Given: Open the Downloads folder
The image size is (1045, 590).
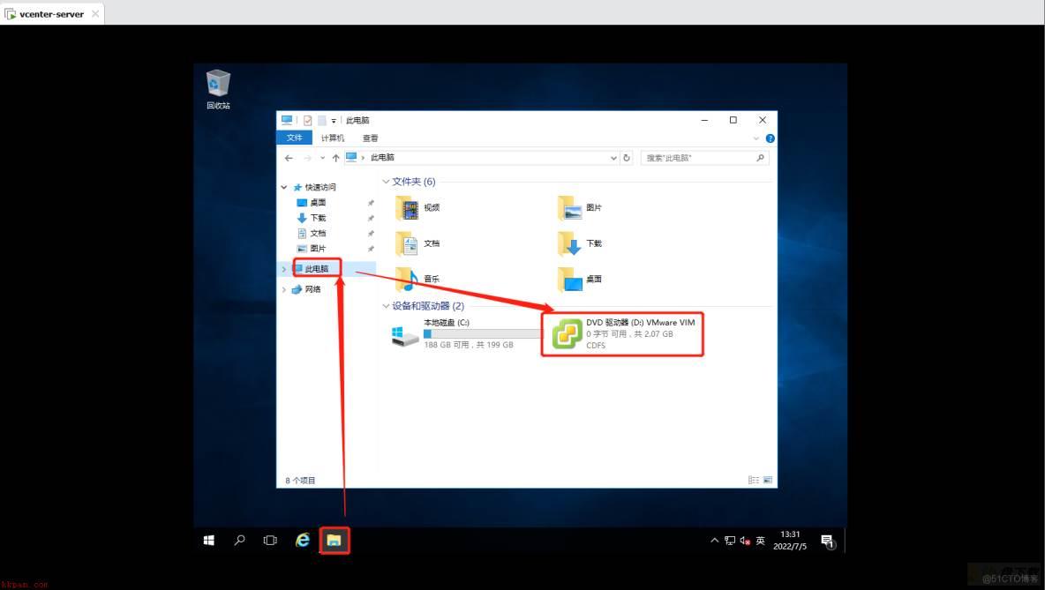Looking at the screenshot, I should pyautogui.click(x=580, y=243).
